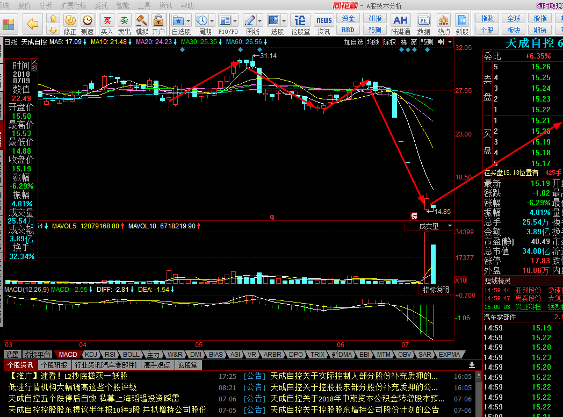Open the NEWS 资讯 icon
563x417 pixels.
tap(324, 24)
